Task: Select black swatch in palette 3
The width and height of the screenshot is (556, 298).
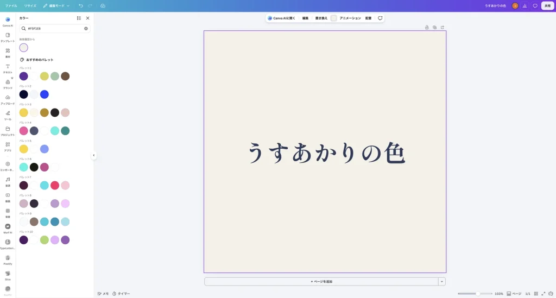Action: click(x=55, y=113)
